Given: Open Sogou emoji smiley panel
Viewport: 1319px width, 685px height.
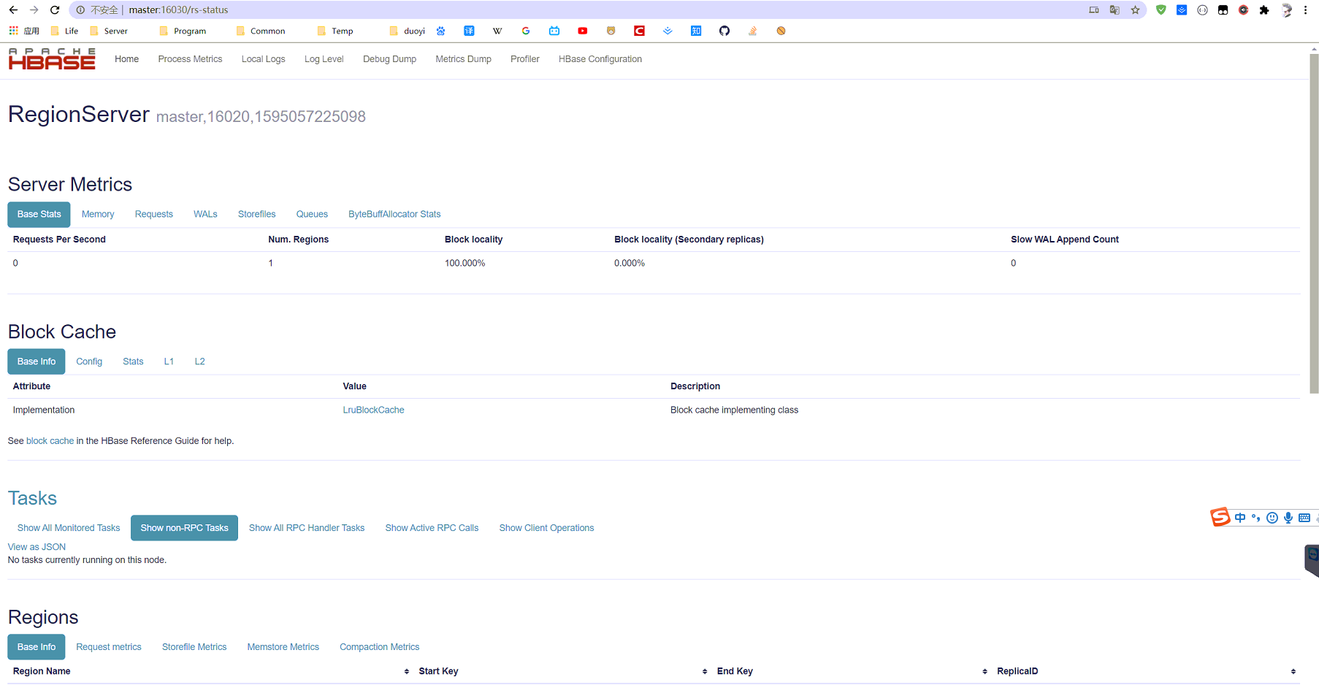Looking at the screenshot, I should (x=1272, y=518).
